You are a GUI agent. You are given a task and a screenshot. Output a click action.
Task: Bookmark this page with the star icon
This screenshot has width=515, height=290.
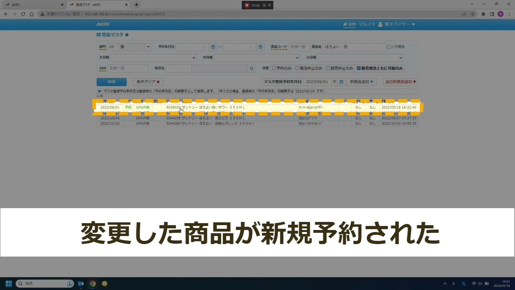pos(473,14)
